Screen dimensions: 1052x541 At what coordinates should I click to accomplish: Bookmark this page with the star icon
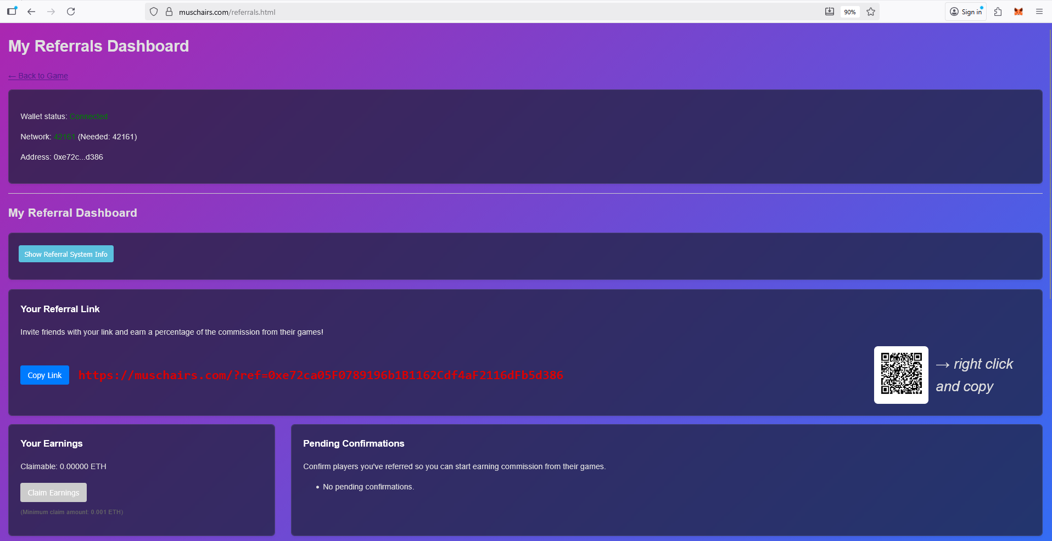(x=871, y=12)
